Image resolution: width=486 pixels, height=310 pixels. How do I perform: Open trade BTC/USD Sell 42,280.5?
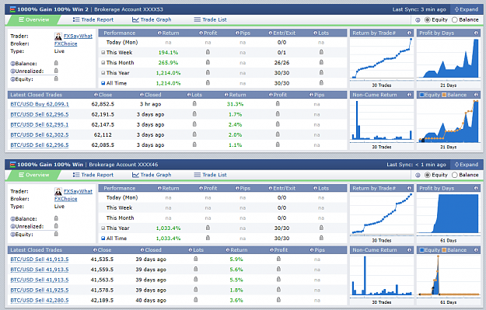(x=40, y=301)
